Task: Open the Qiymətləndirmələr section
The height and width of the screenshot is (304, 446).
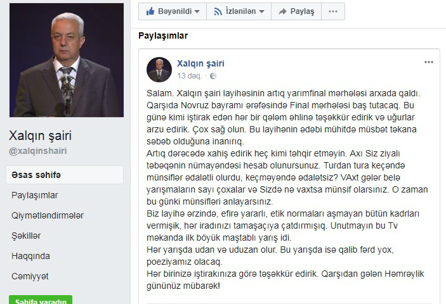Action: [48, 215]
